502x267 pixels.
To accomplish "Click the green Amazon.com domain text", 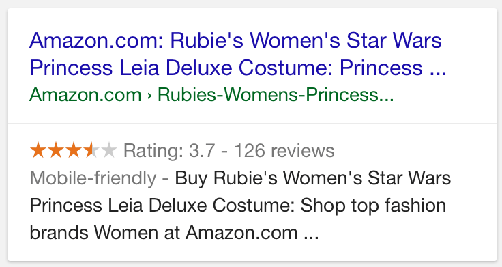I will 85,95.
